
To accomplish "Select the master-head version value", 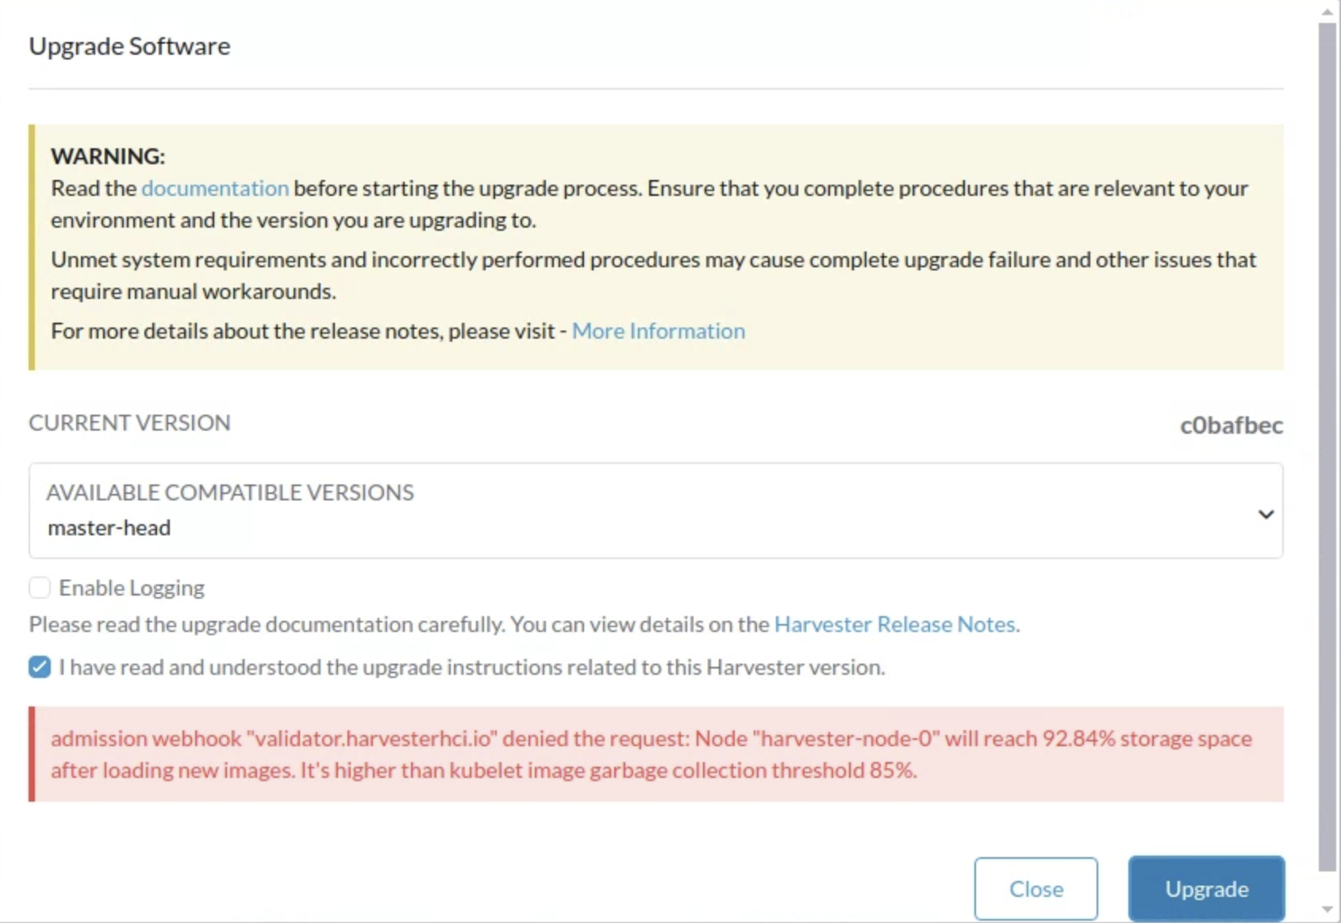I will click(x=110, y=528).
